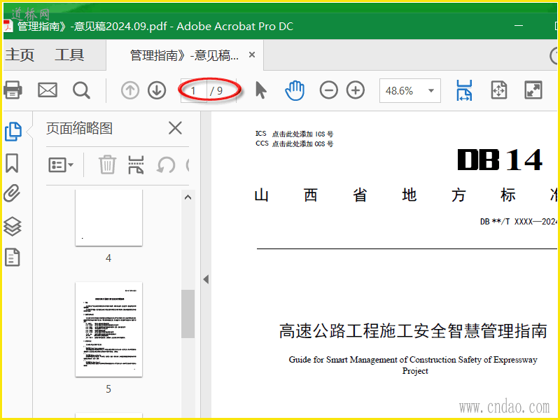Viewport: 560px width, 420px height.
Task: Switch to the 主页 tab
Action: pos(20,55)
